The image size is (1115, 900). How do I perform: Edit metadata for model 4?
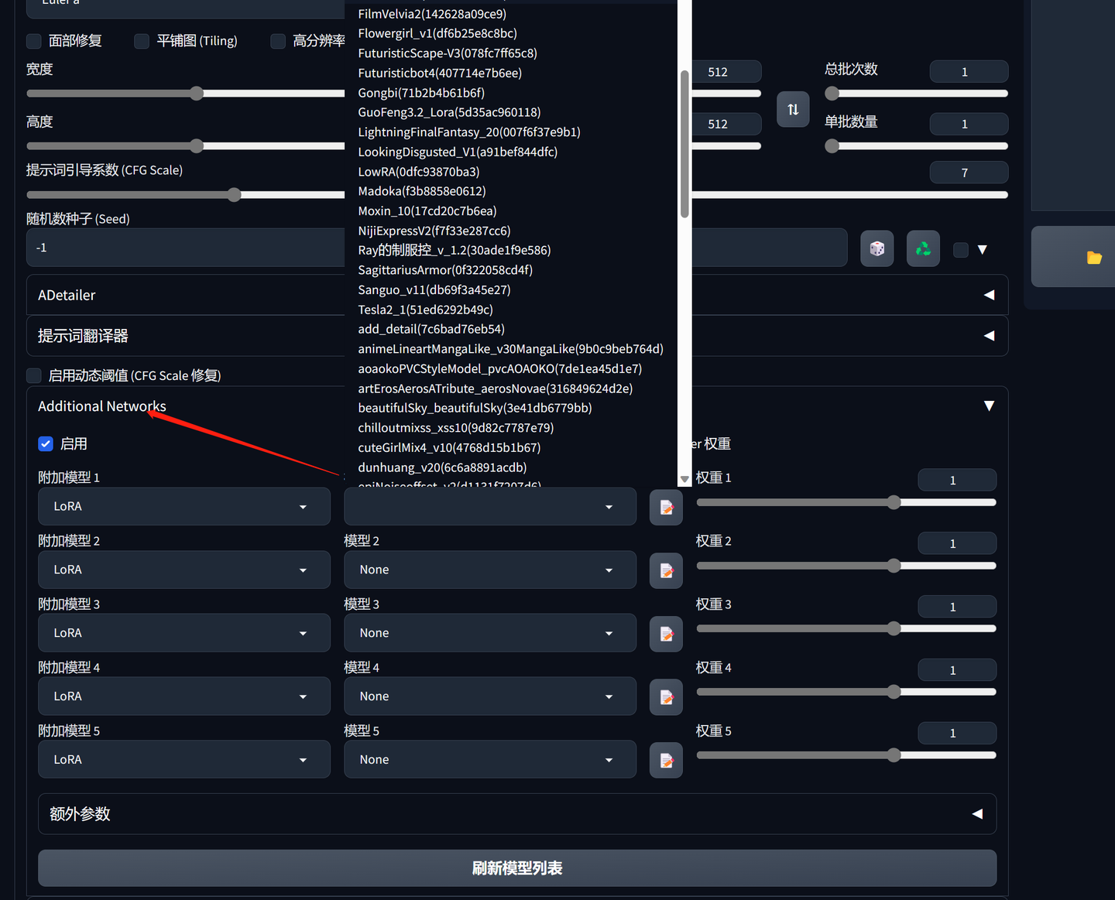click(666, 697)
